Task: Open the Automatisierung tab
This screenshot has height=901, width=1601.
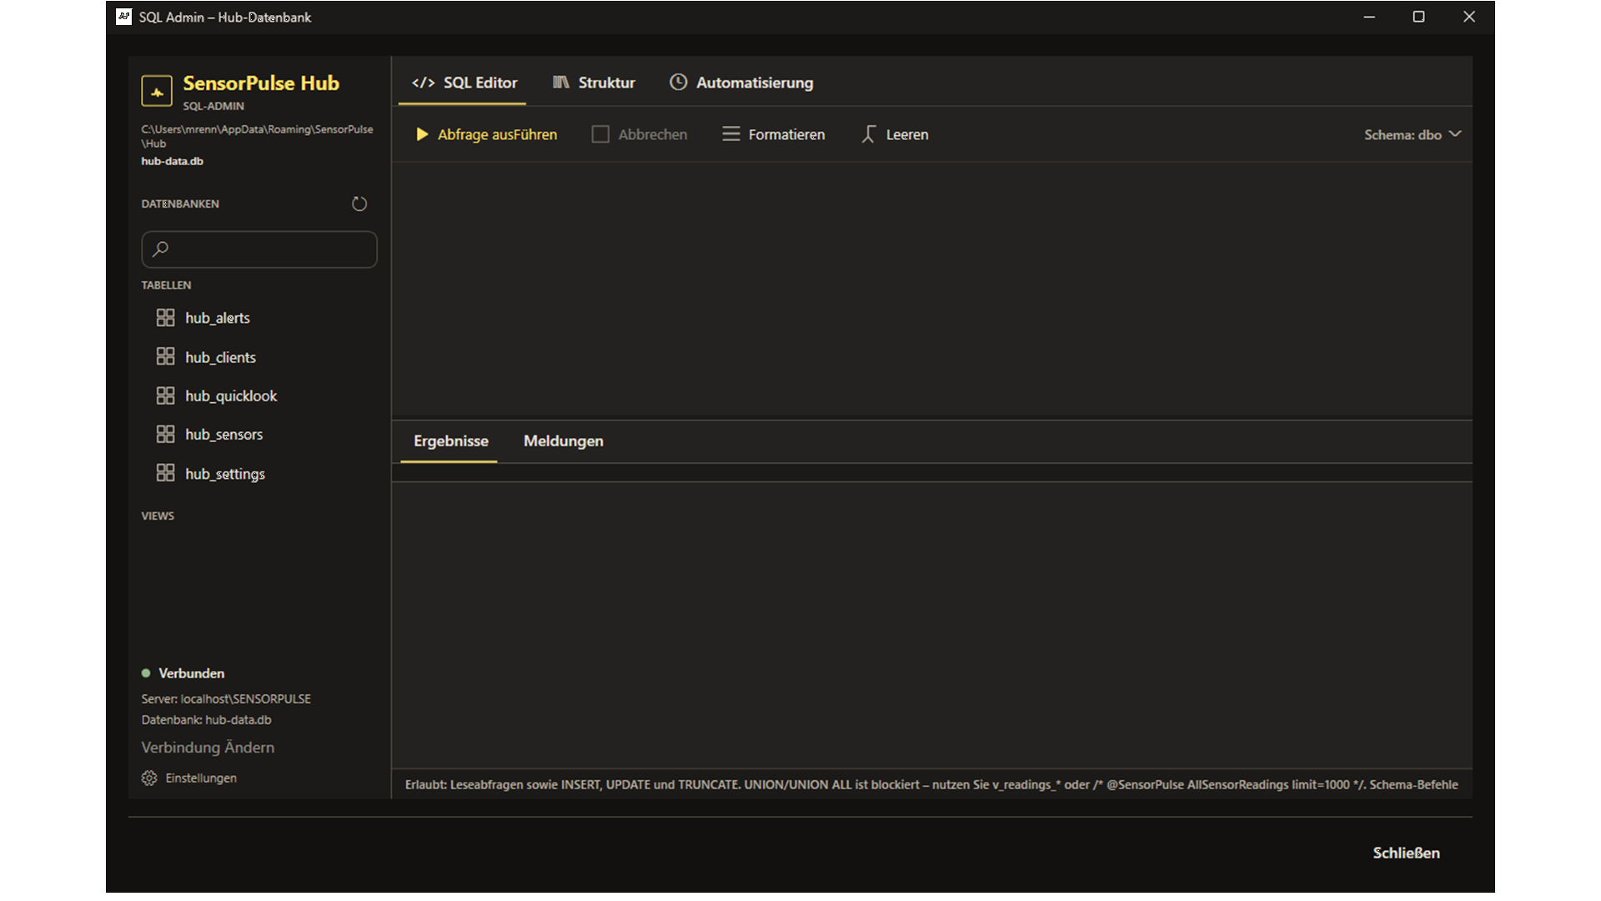Action: (741, 83)
